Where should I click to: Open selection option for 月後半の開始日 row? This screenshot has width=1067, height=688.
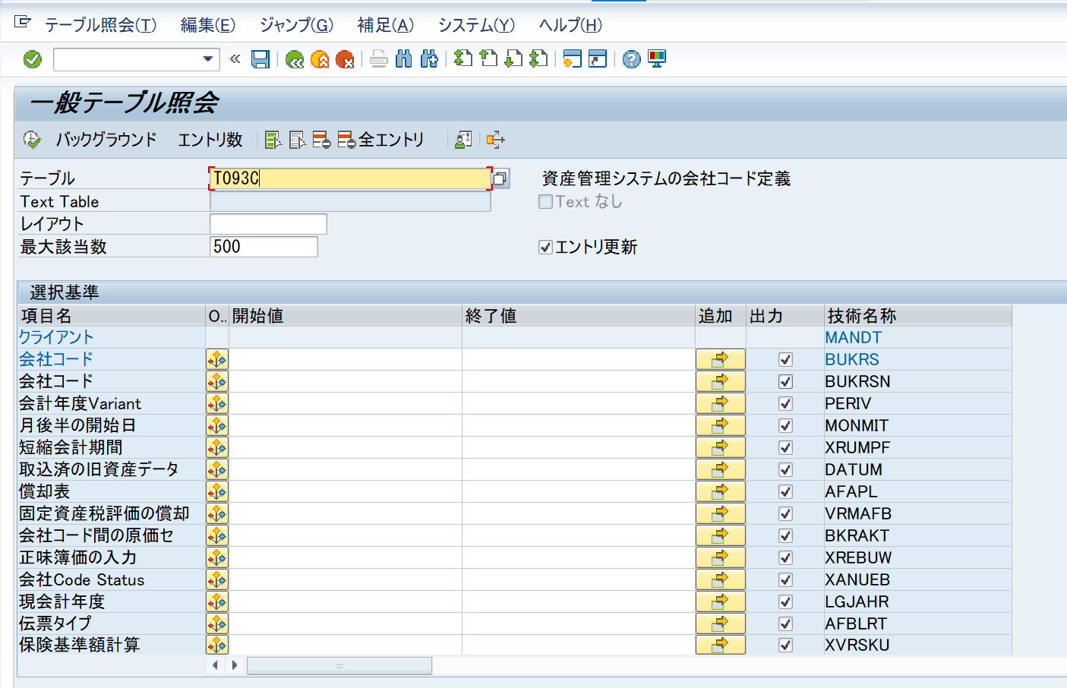[217, 426]
